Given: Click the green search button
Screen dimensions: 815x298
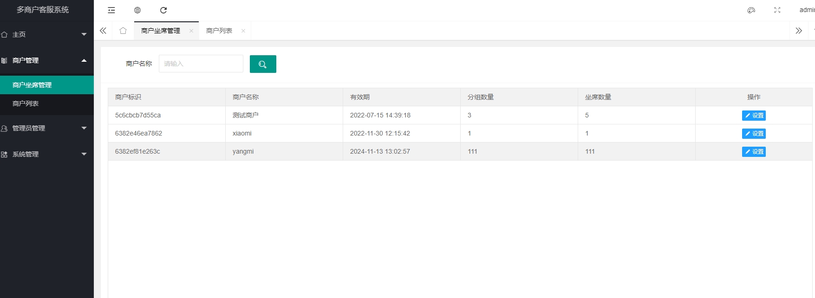Looking at the screenshot, I should pos(263,64).
